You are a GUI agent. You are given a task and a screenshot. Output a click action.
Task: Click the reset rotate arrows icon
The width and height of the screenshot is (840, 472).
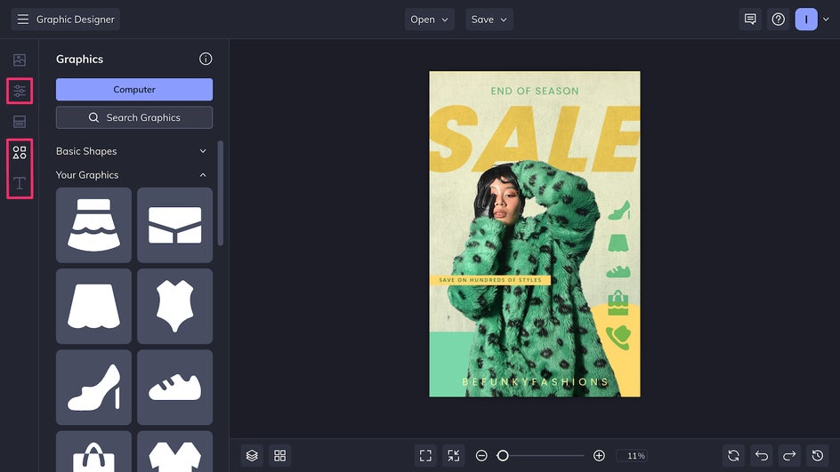coord(733,455)
